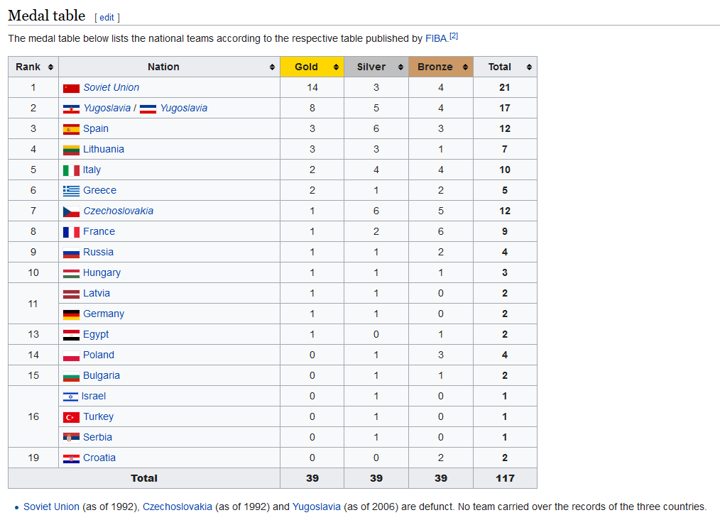Open the Poland article link
The width and height of the screenshot is (720, 520).
tap(98, 355)
